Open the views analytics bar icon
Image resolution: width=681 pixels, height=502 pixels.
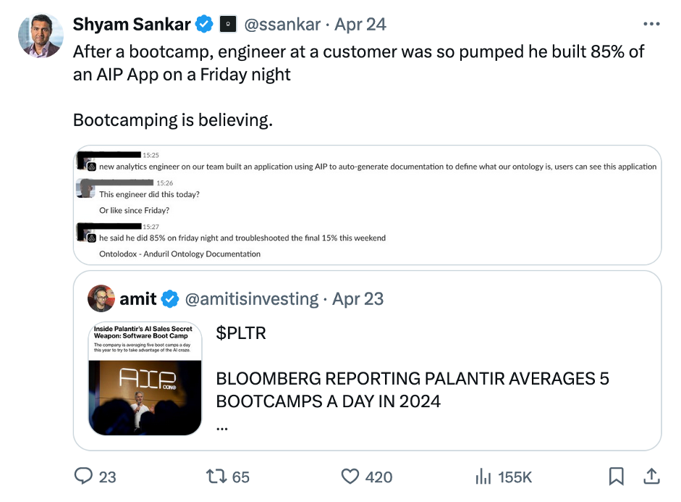pos(483,476)
